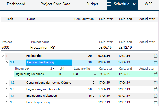Open calendar icon for Engineering mechanisch row

click(x=156, y=89)
